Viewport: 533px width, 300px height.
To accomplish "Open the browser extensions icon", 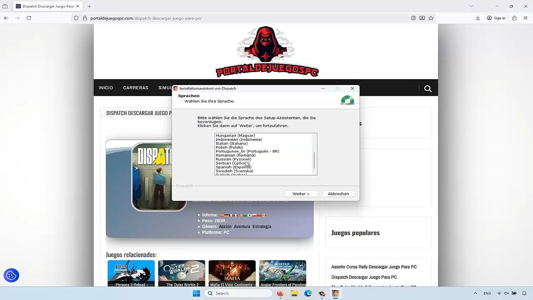I will (514, 18).
